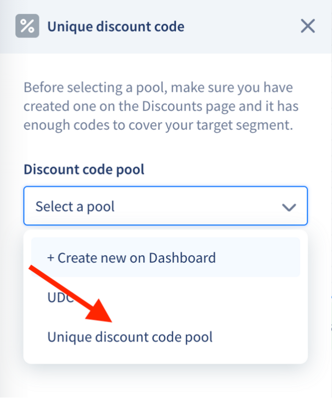Screen dimensions: 332x398
Task: Select the UDC pool option
Action: 166,297
